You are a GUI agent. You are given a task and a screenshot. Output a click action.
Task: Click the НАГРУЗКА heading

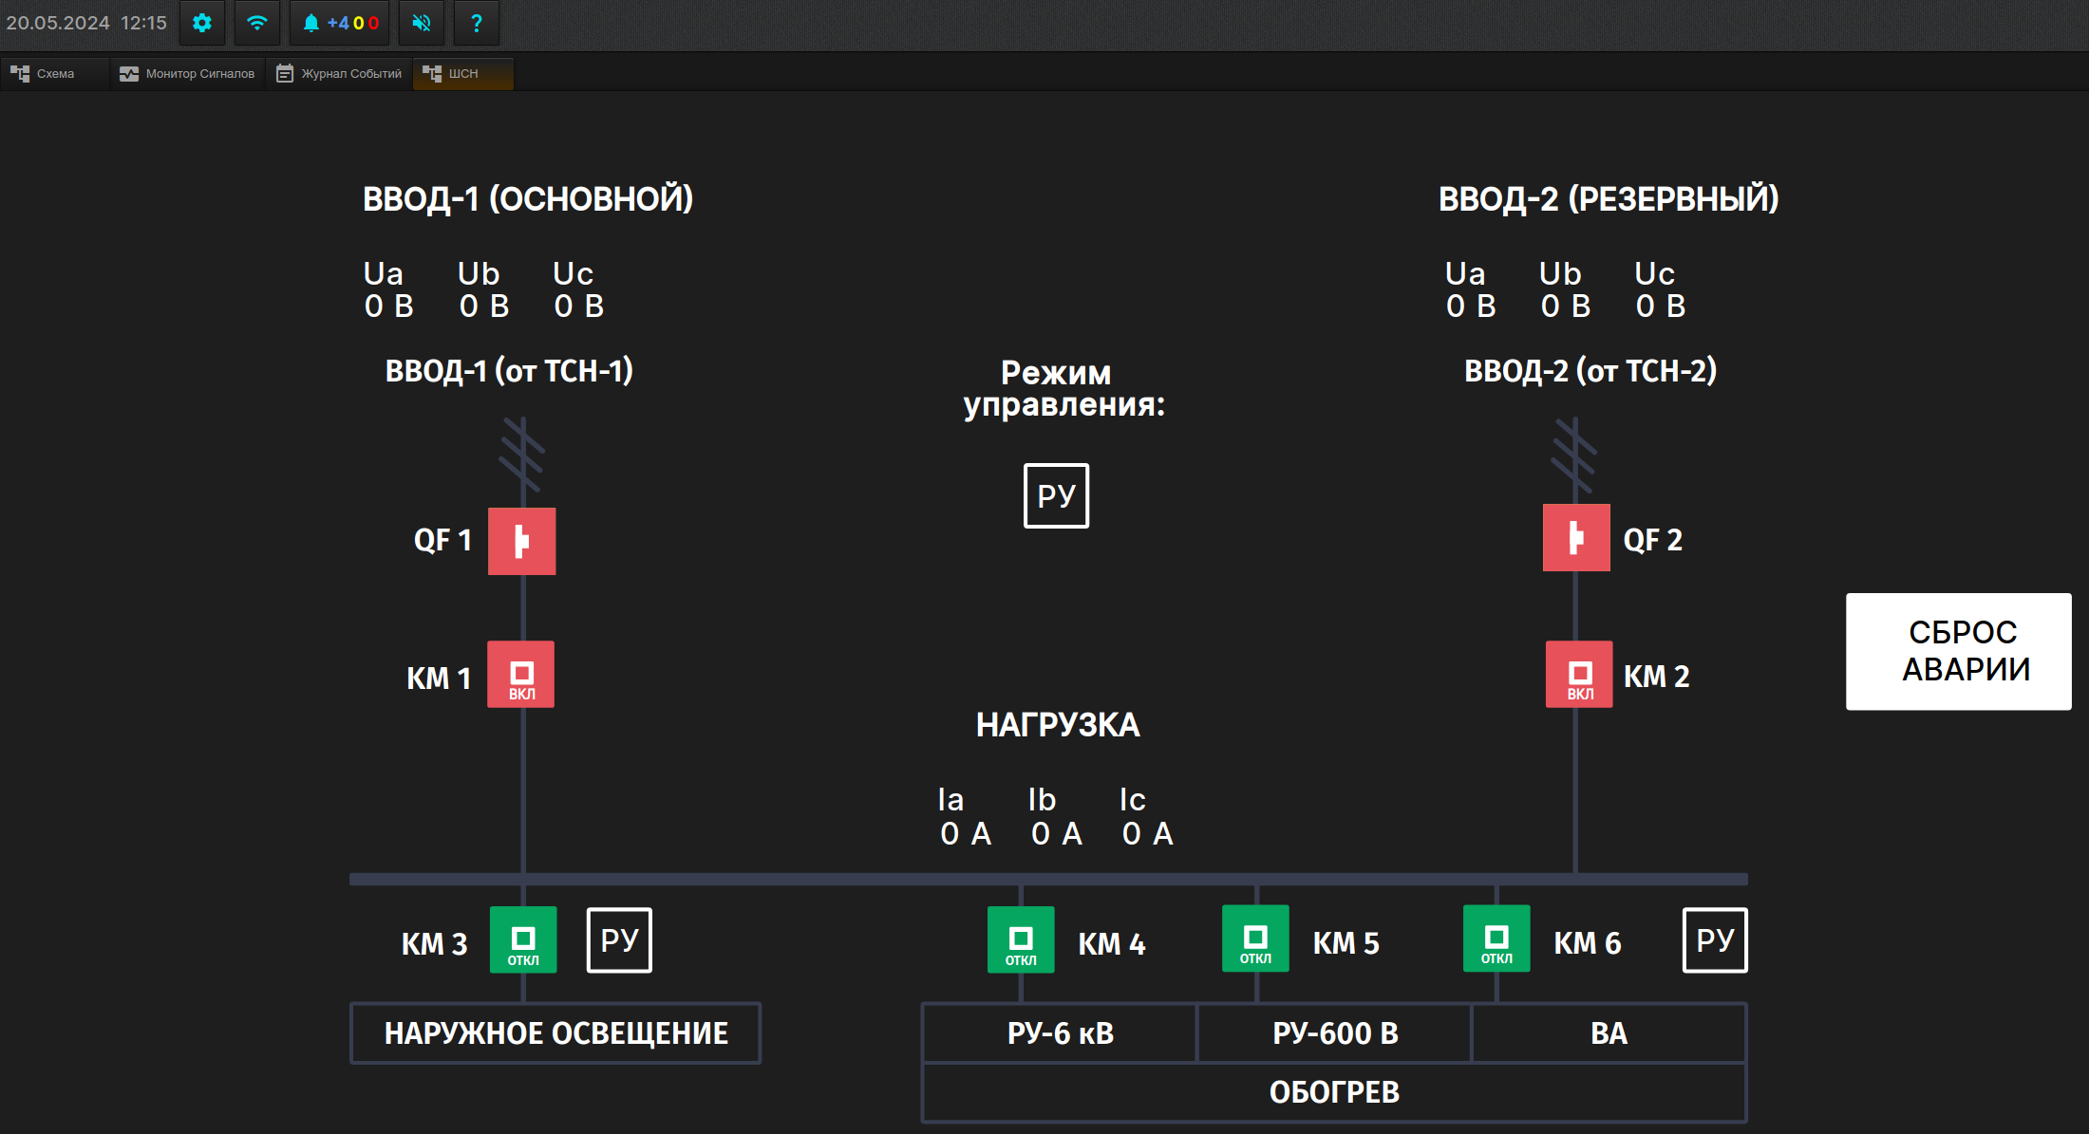[x=1058, y=725]
